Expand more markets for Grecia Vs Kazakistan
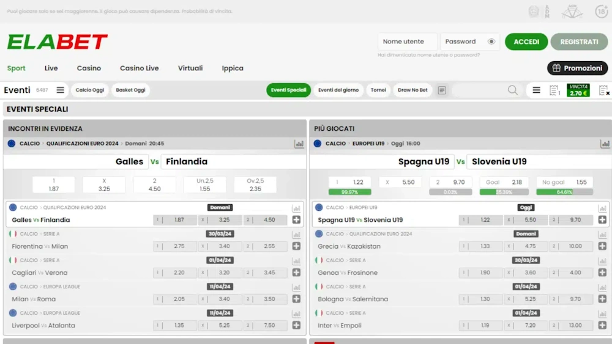The width and height of the screenshot is (612, 344). (602, 246)
